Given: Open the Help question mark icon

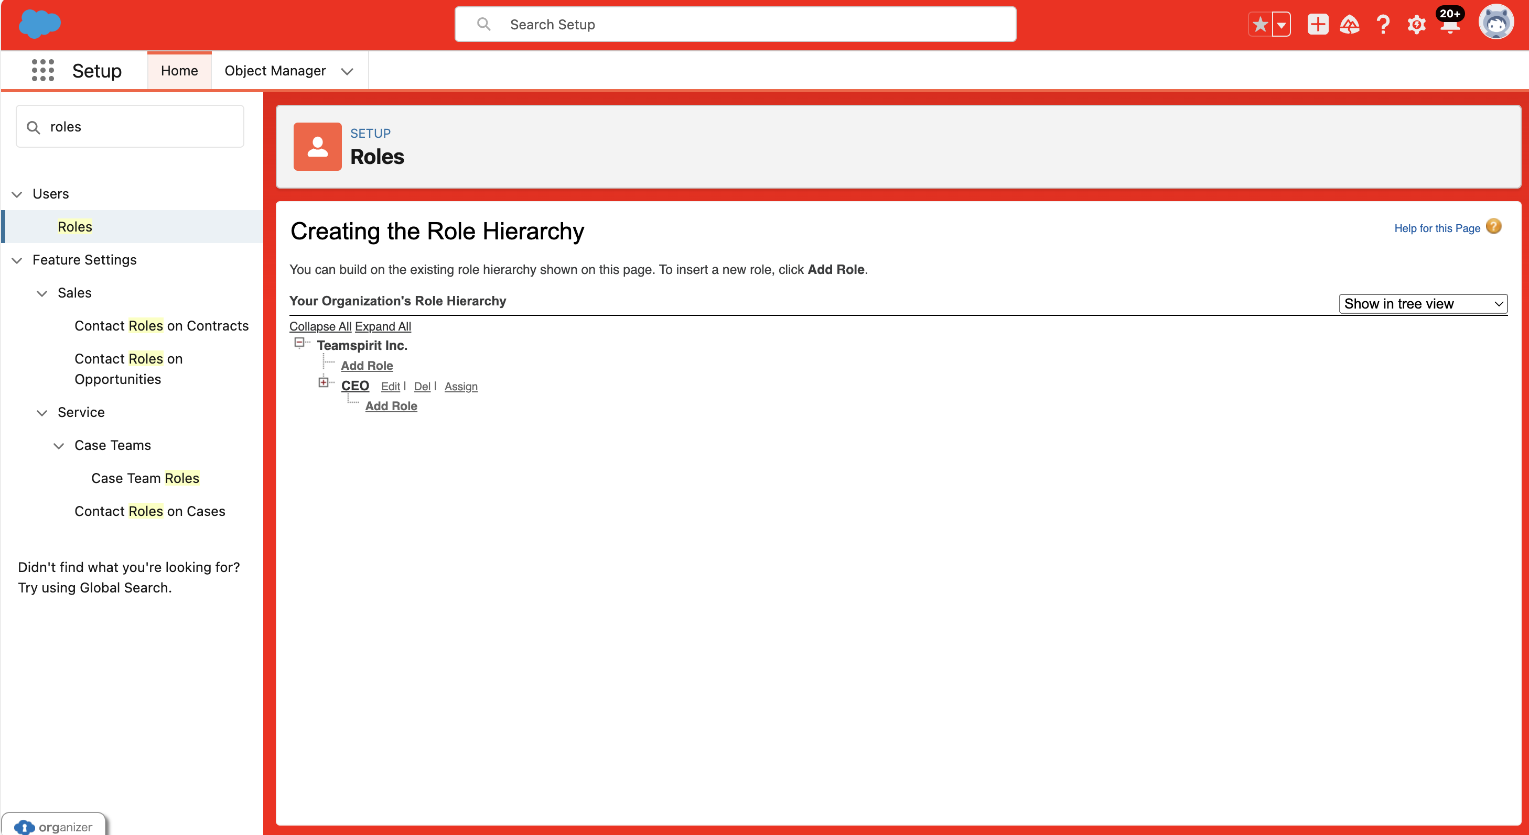Looking at the screenshot, I should click(1383, 25).
